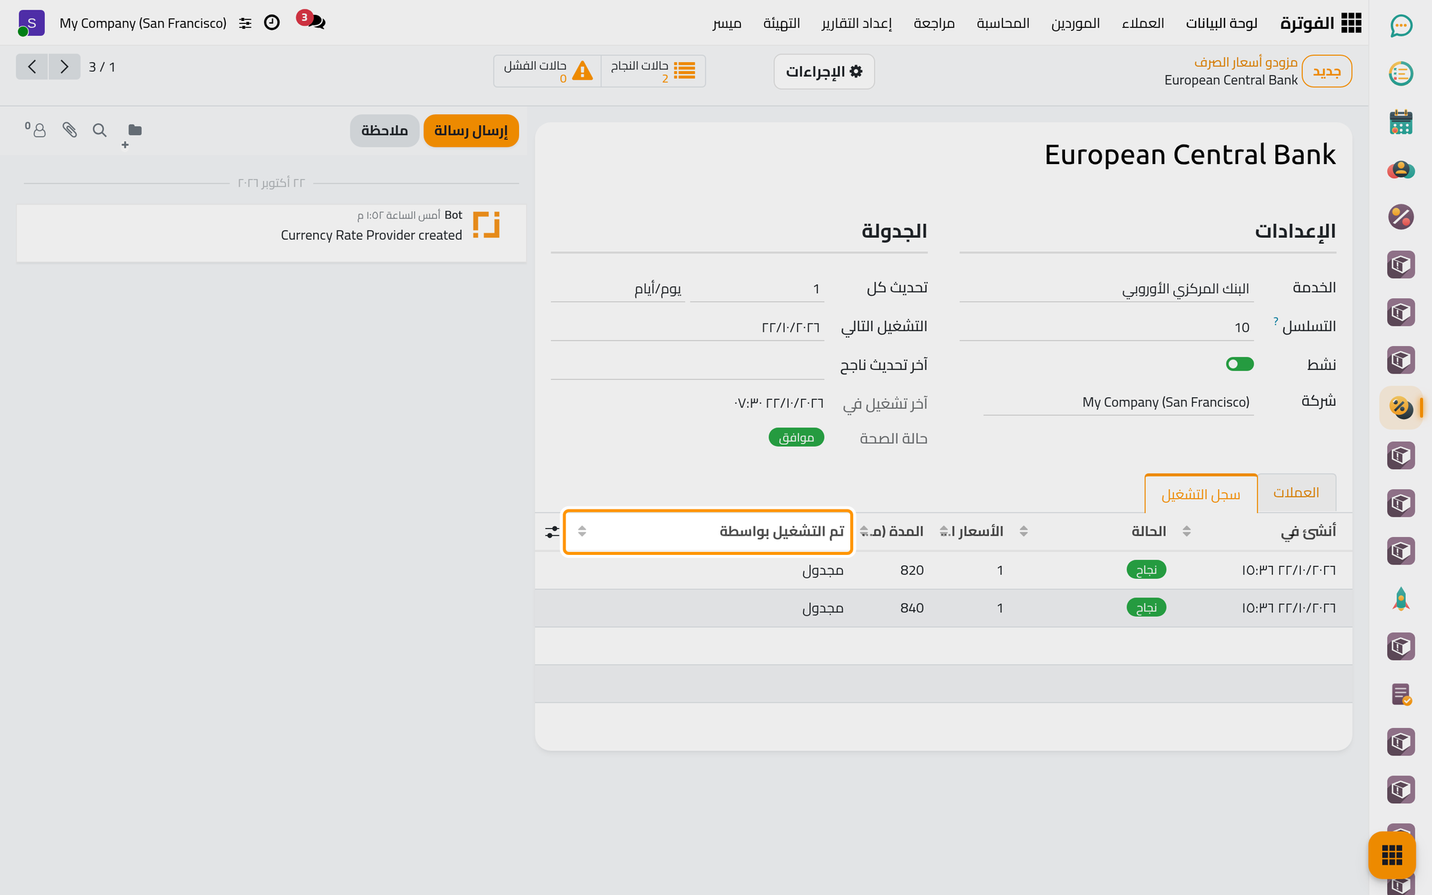1432x895 pixels.
Task: Open the شركة company dropdown field
Action: point(1118,402)
